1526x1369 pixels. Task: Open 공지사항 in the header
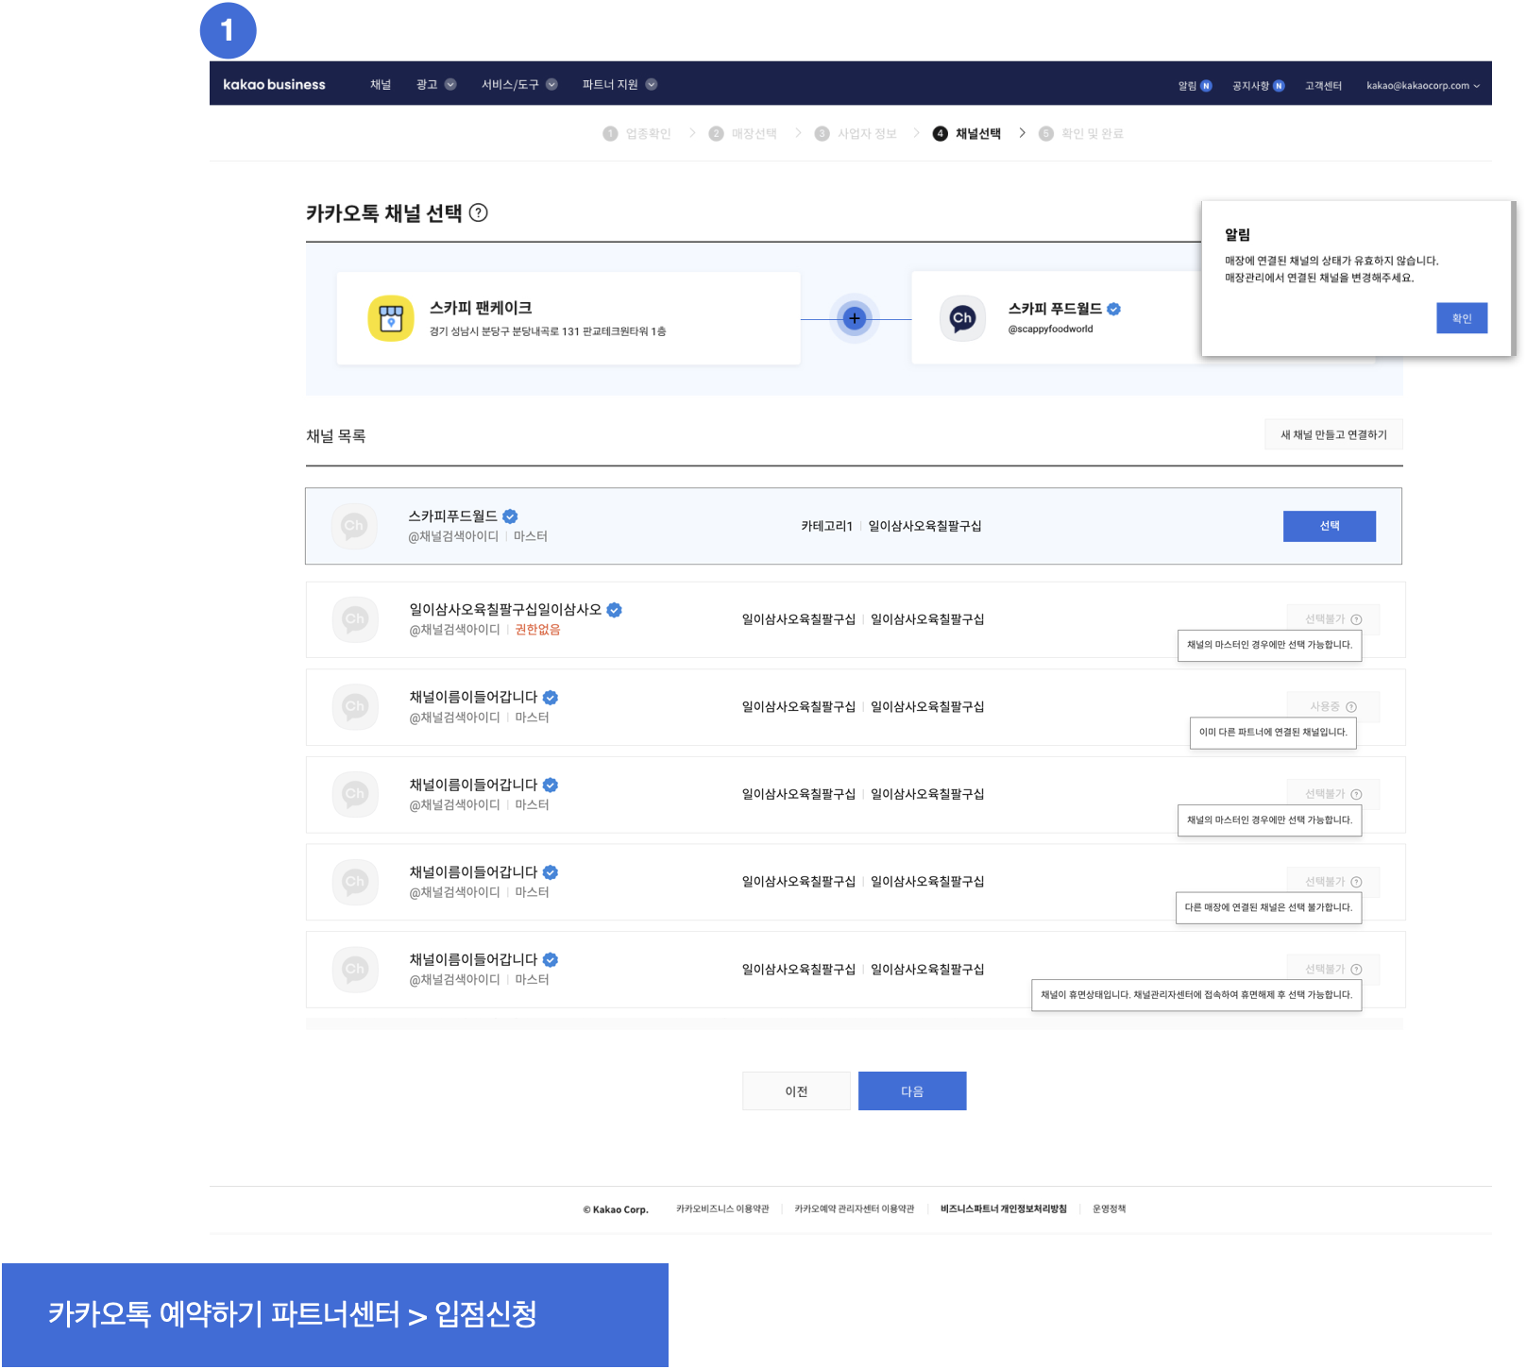click(x=1257, y=86)
